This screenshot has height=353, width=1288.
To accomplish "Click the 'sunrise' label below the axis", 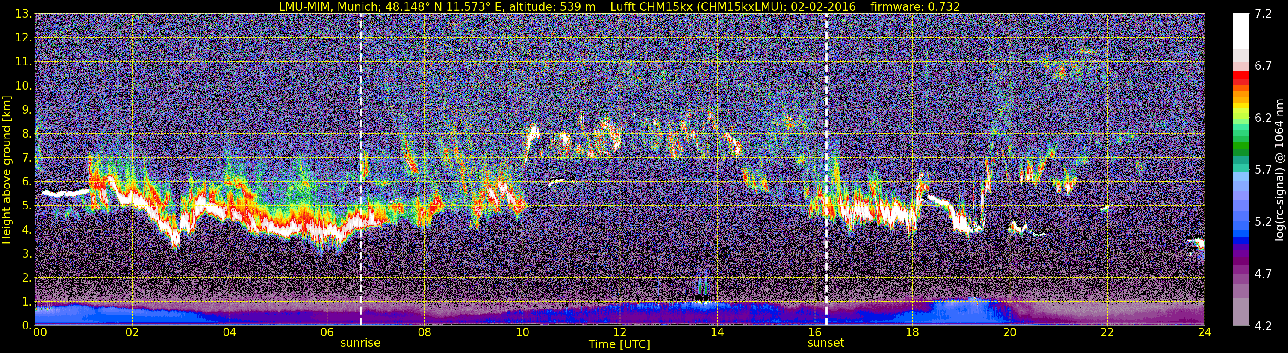I will point(360,343).
